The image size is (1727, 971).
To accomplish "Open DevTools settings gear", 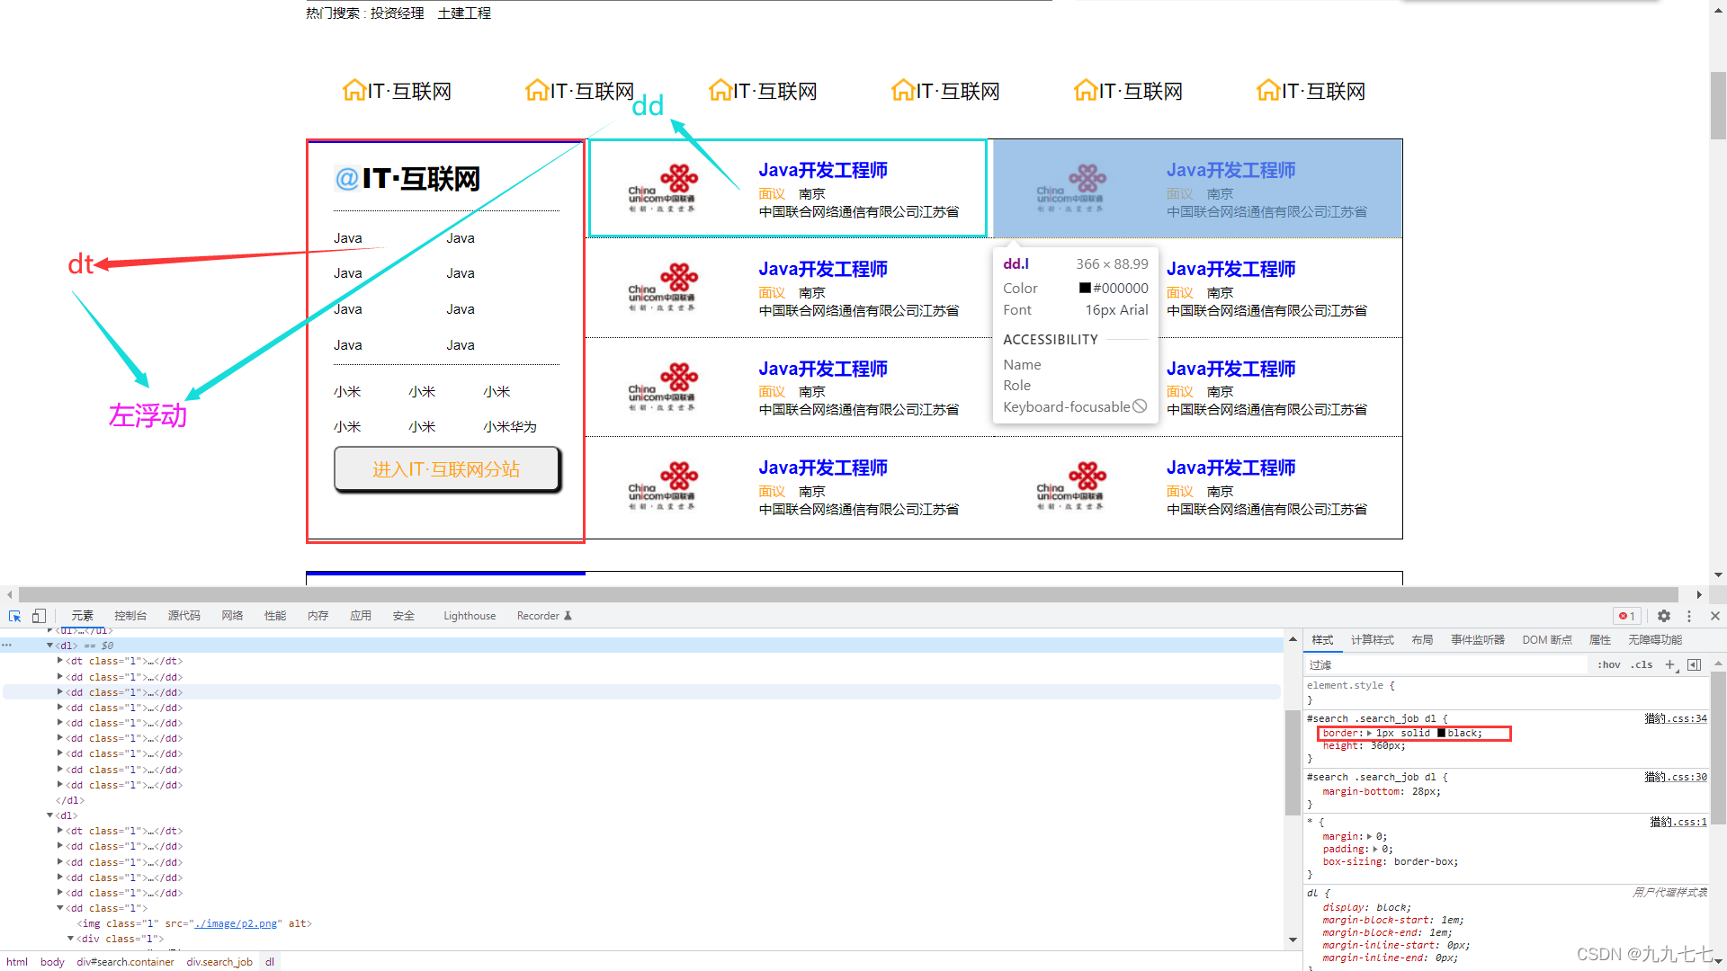I will point(1664,616).
